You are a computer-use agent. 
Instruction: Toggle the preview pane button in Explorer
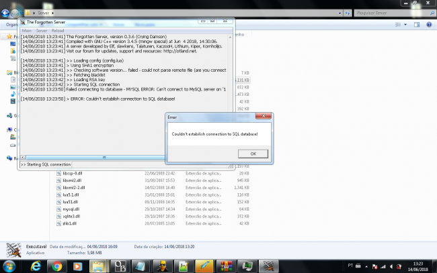[417, 24]
